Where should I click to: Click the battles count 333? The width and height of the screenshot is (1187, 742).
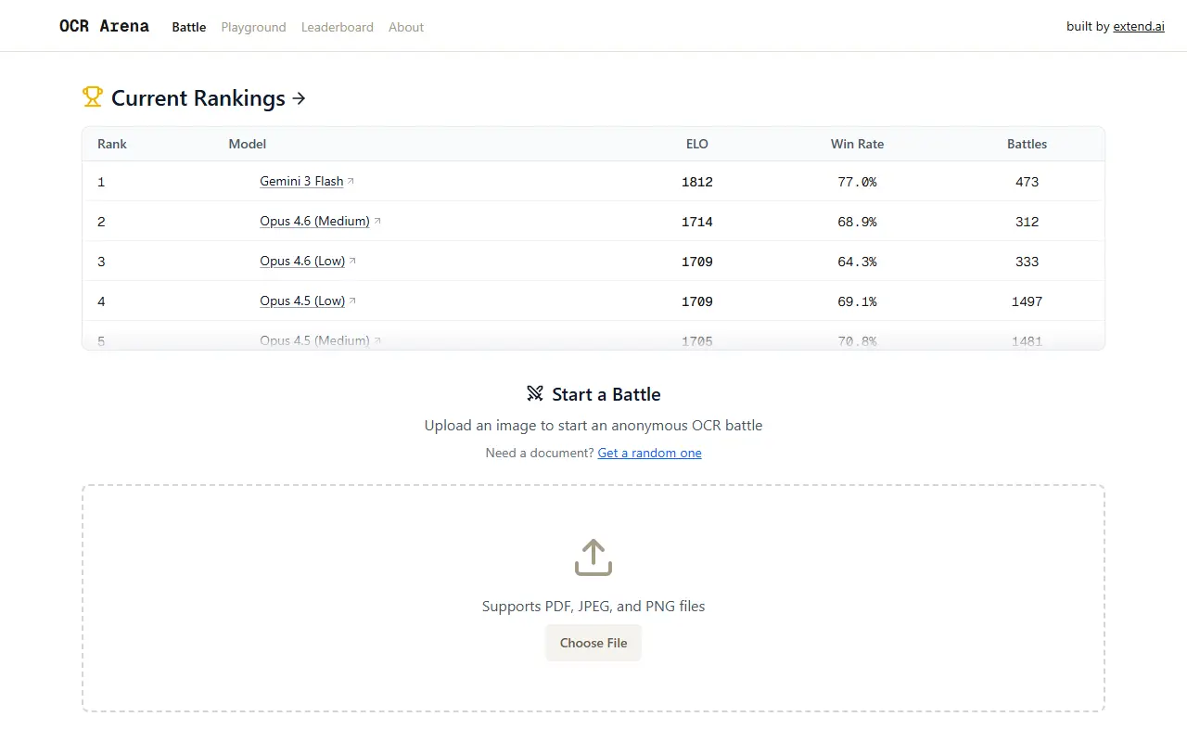(x=1027, y=262)
